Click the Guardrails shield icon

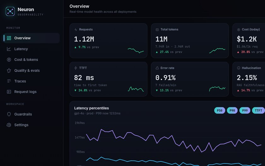(x=9, y=114)
